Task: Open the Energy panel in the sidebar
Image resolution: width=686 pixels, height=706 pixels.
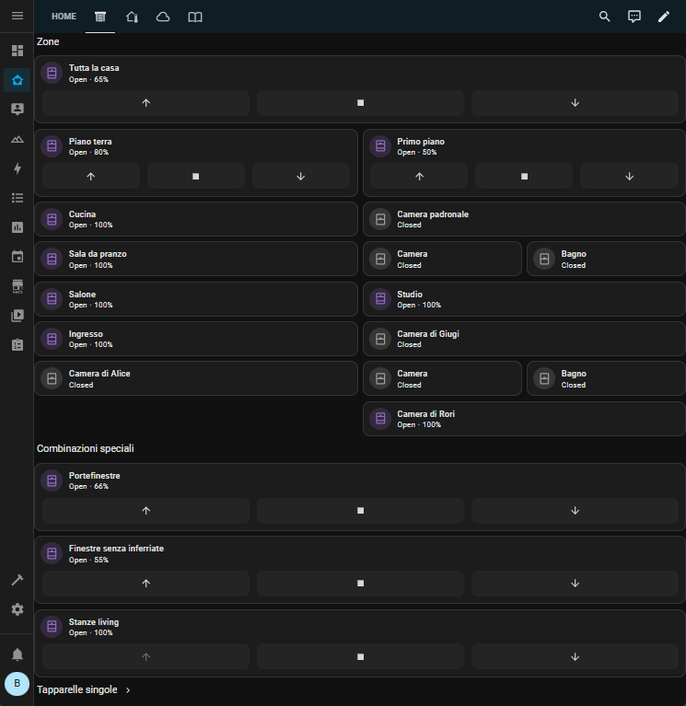Action: click(x=17, y=168)
